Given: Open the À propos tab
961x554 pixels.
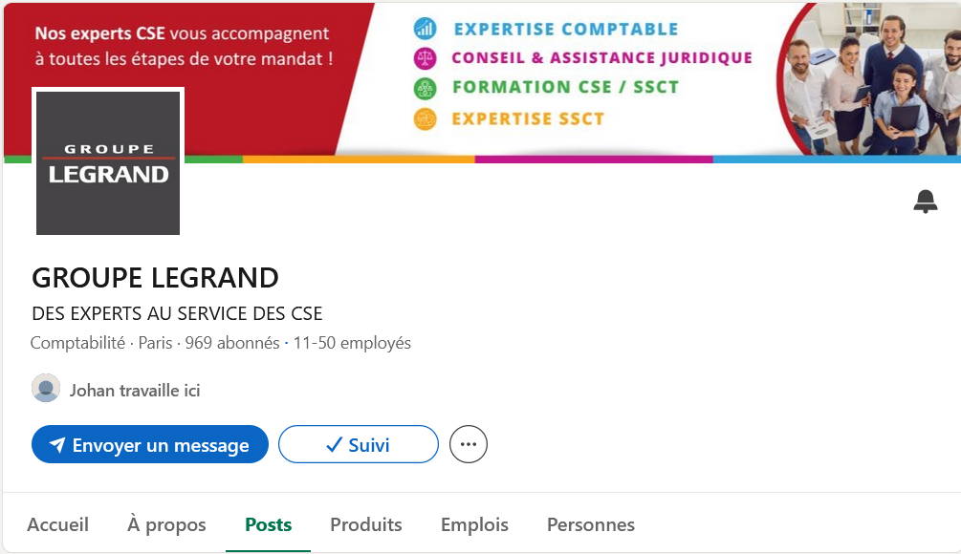Looking at the screenshot, I should 166,524.
